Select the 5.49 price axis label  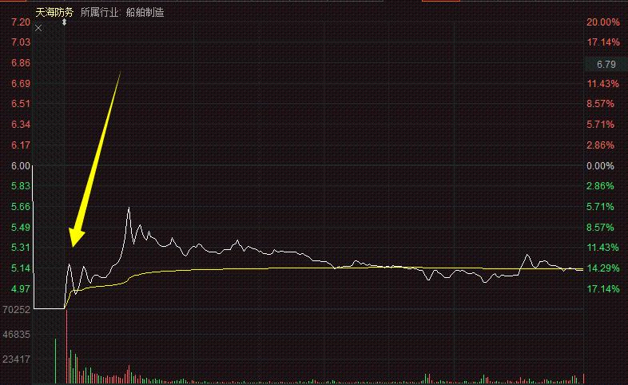21,228
